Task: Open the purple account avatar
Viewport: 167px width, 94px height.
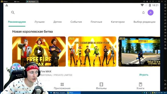Action: point(151,13)
